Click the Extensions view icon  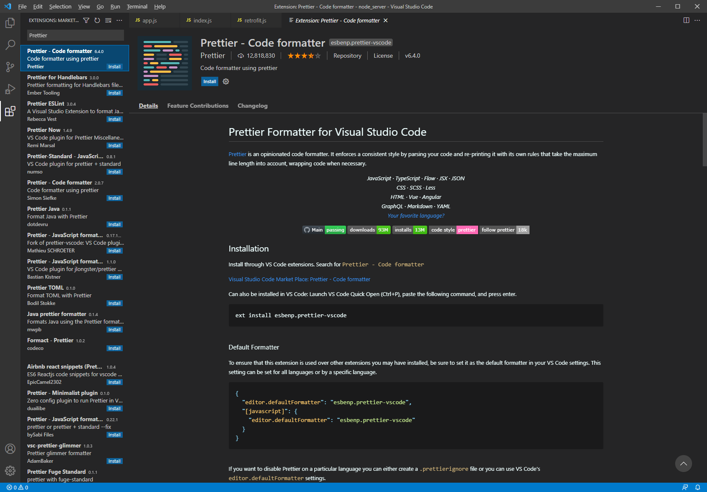(10, 111)
